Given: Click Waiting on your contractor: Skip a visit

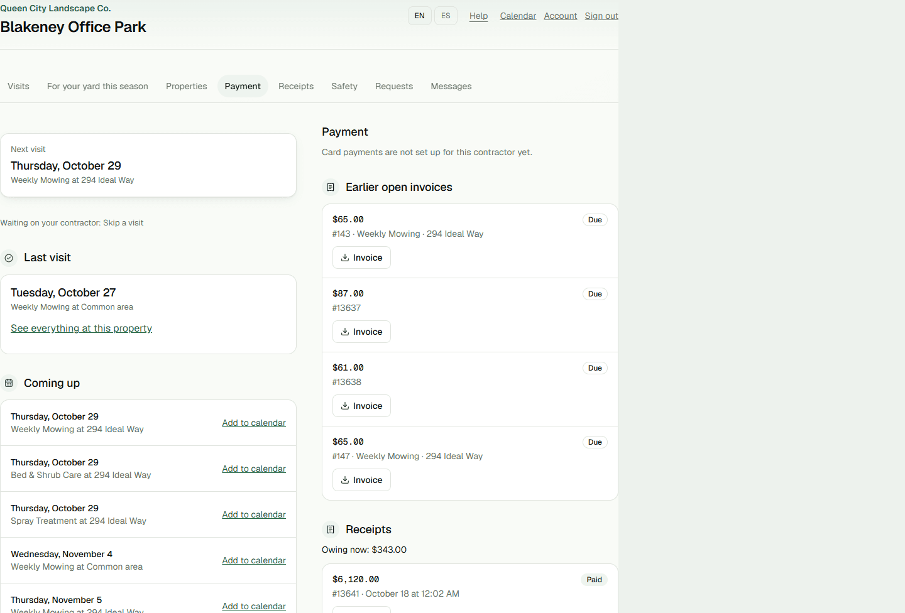Looking at the screenshot, I should coord(72,223).
